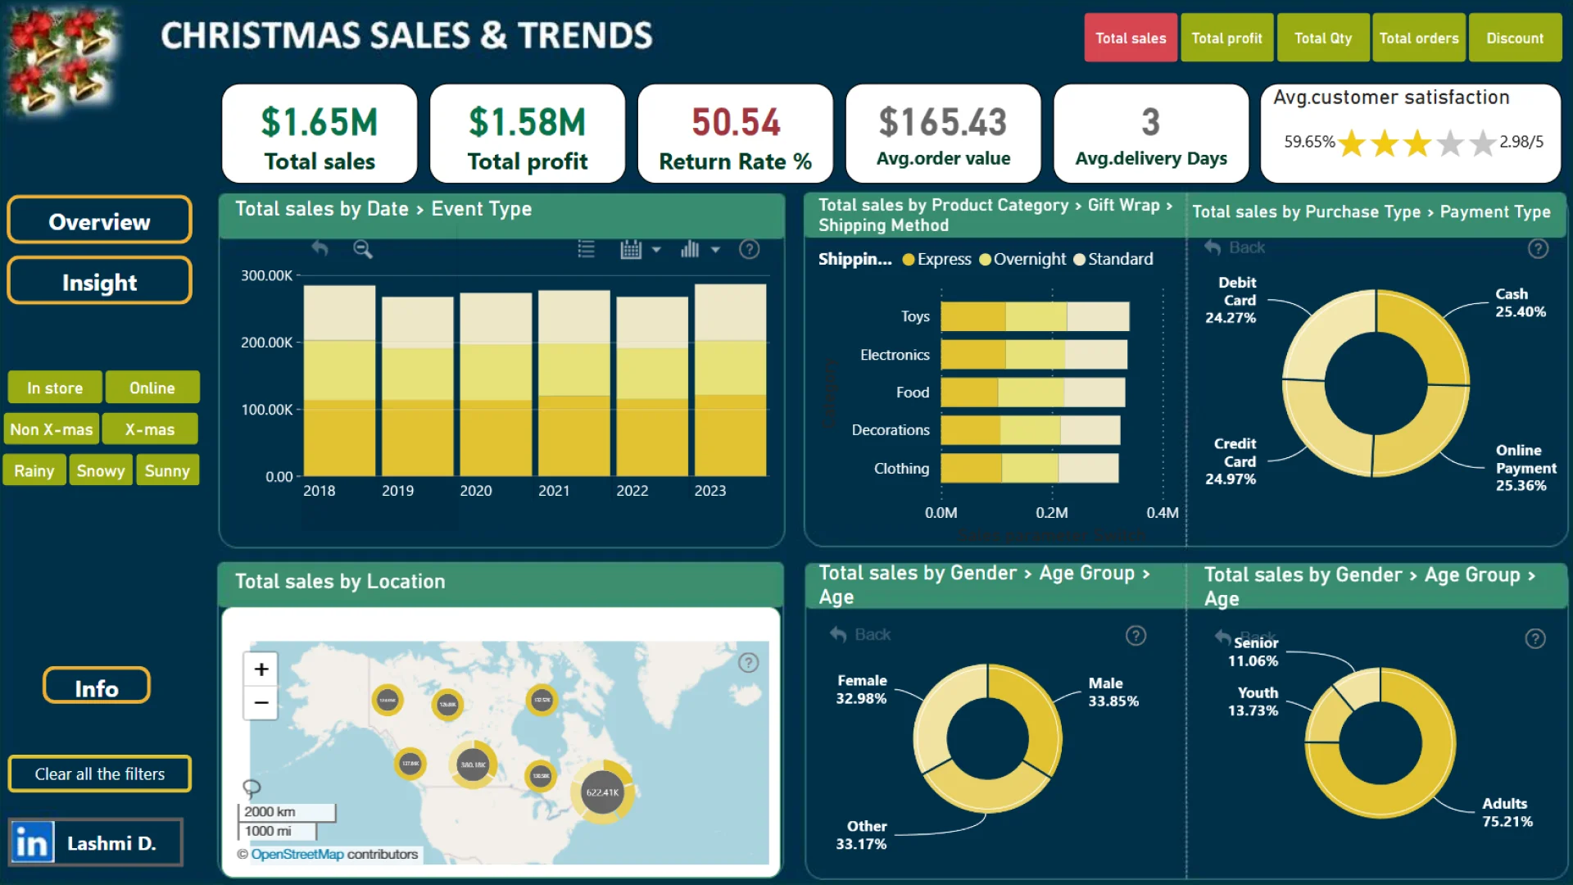Click the map lasso select icon
This screenshot has height=885, width=1573.
252,788
